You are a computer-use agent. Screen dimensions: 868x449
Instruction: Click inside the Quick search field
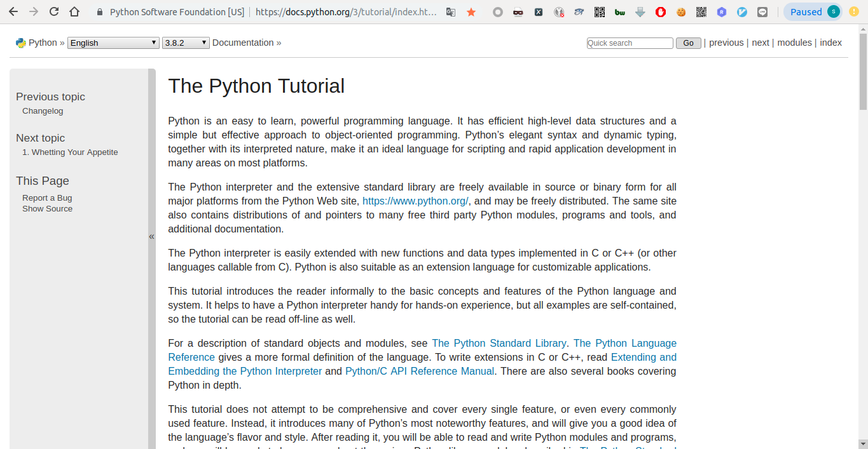[629, 43]
